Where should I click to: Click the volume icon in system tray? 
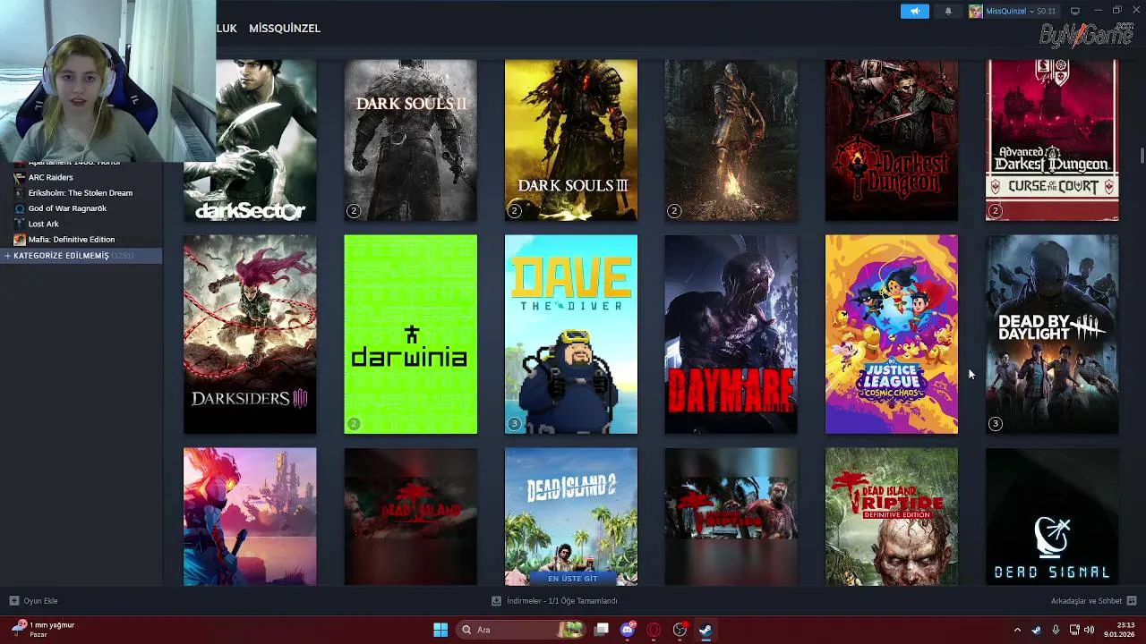coord(1090,630)
